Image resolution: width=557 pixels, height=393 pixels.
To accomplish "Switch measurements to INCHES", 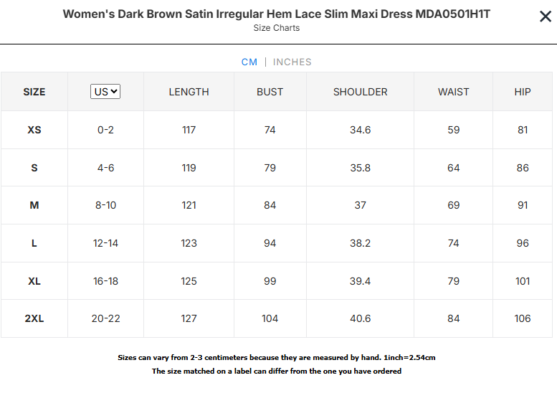I will pyautogui.click(x=292, y=62).
